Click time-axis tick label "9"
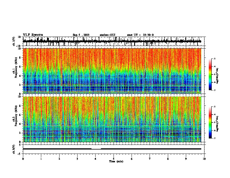This screenshot has width=230, height=178. 186,159
